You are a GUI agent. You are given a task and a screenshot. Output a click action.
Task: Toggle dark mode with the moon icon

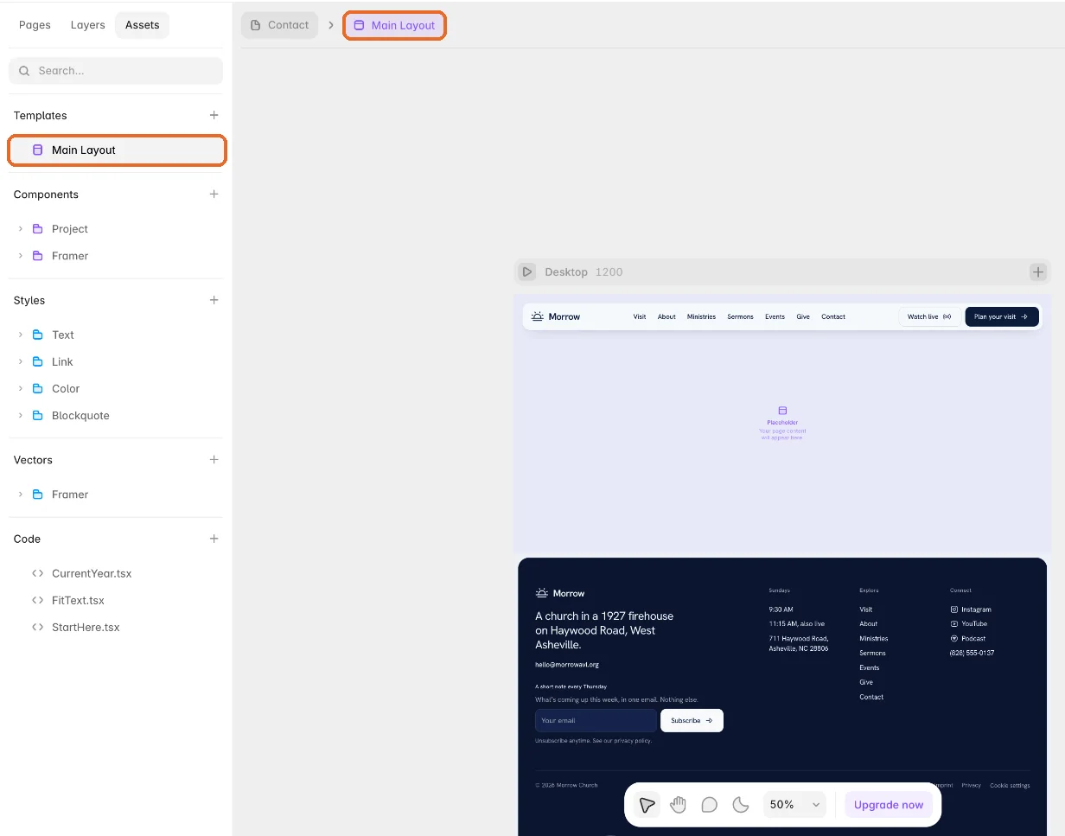741,805
